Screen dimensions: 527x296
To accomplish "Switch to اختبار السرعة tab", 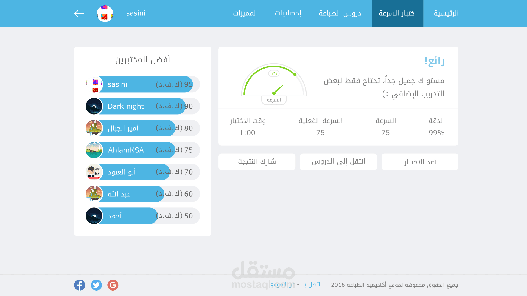I will click(397, 14).
